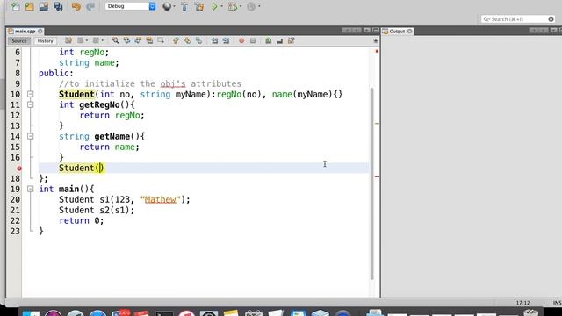Click the Open Project icon
Screen dimensions: 562x316
(x=44, y=6)
